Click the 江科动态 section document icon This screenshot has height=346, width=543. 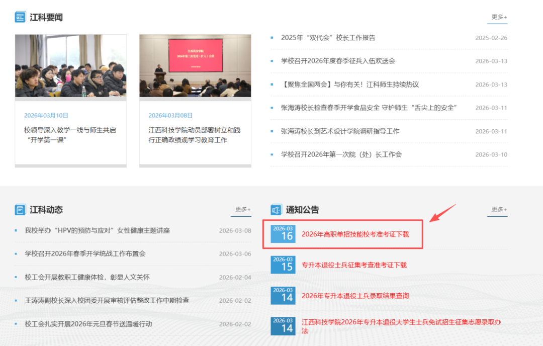pyautogui.click(x=20, y=210)
